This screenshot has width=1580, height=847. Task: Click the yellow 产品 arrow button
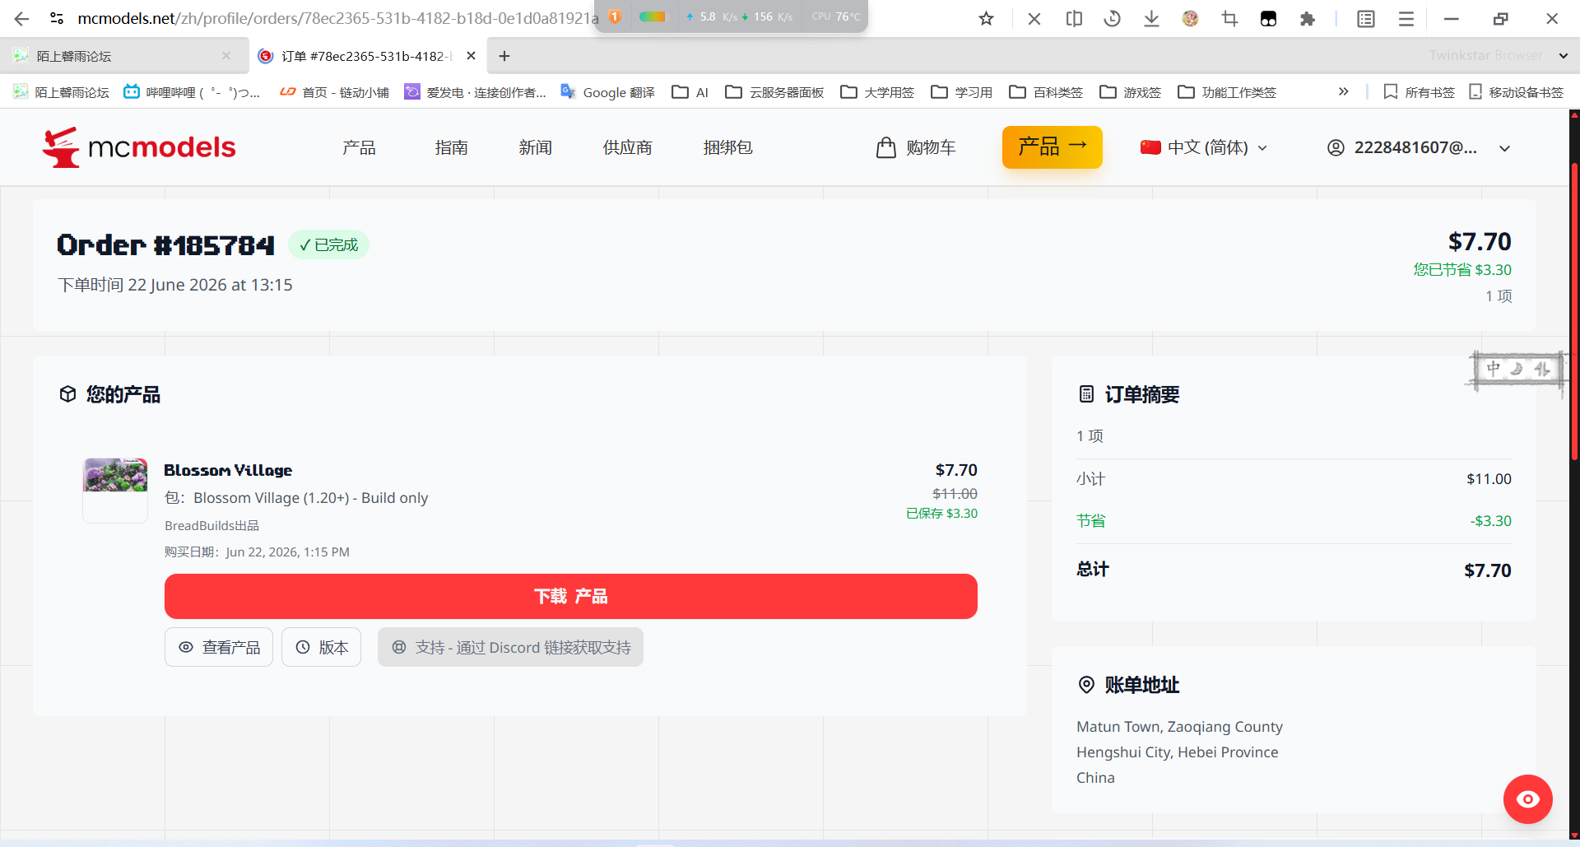pyautogui.click(x=1052, y=147)
